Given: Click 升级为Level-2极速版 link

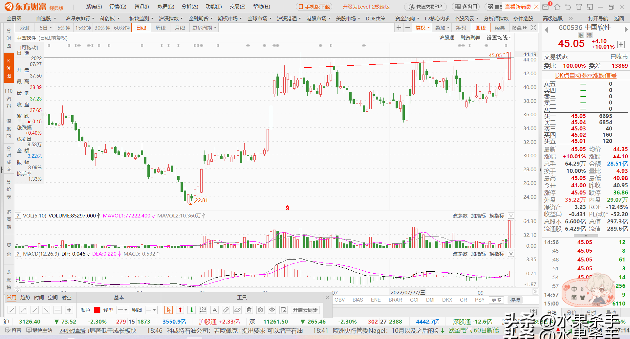Looking at the screenshot, I should point(366,7).
